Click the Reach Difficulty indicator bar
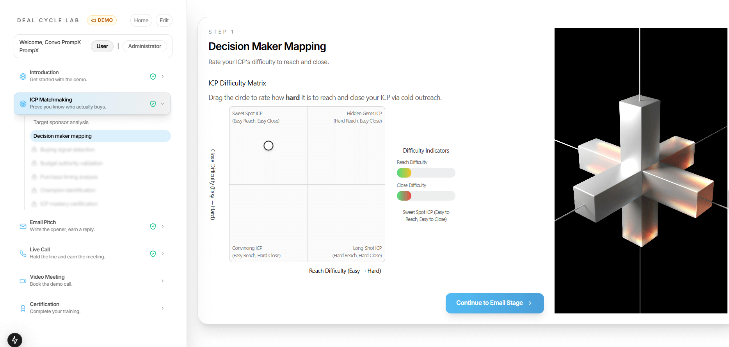This screenshot has width=729, height=347. coord(426,173)
